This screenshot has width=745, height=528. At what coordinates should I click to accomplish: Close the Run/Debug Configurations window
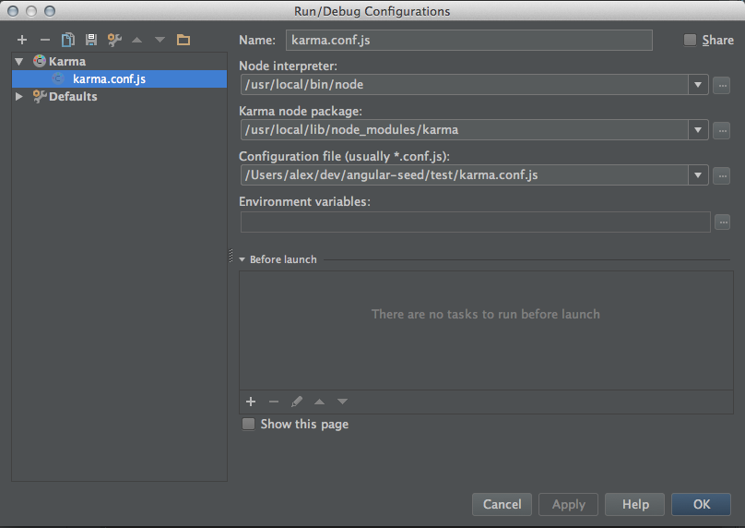[13, 11]
